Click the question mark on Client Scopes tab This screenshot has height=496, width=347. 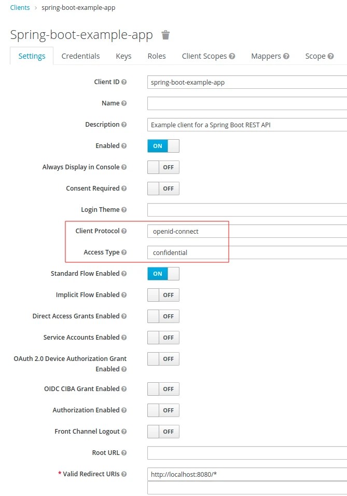click(x=231, y=56)
